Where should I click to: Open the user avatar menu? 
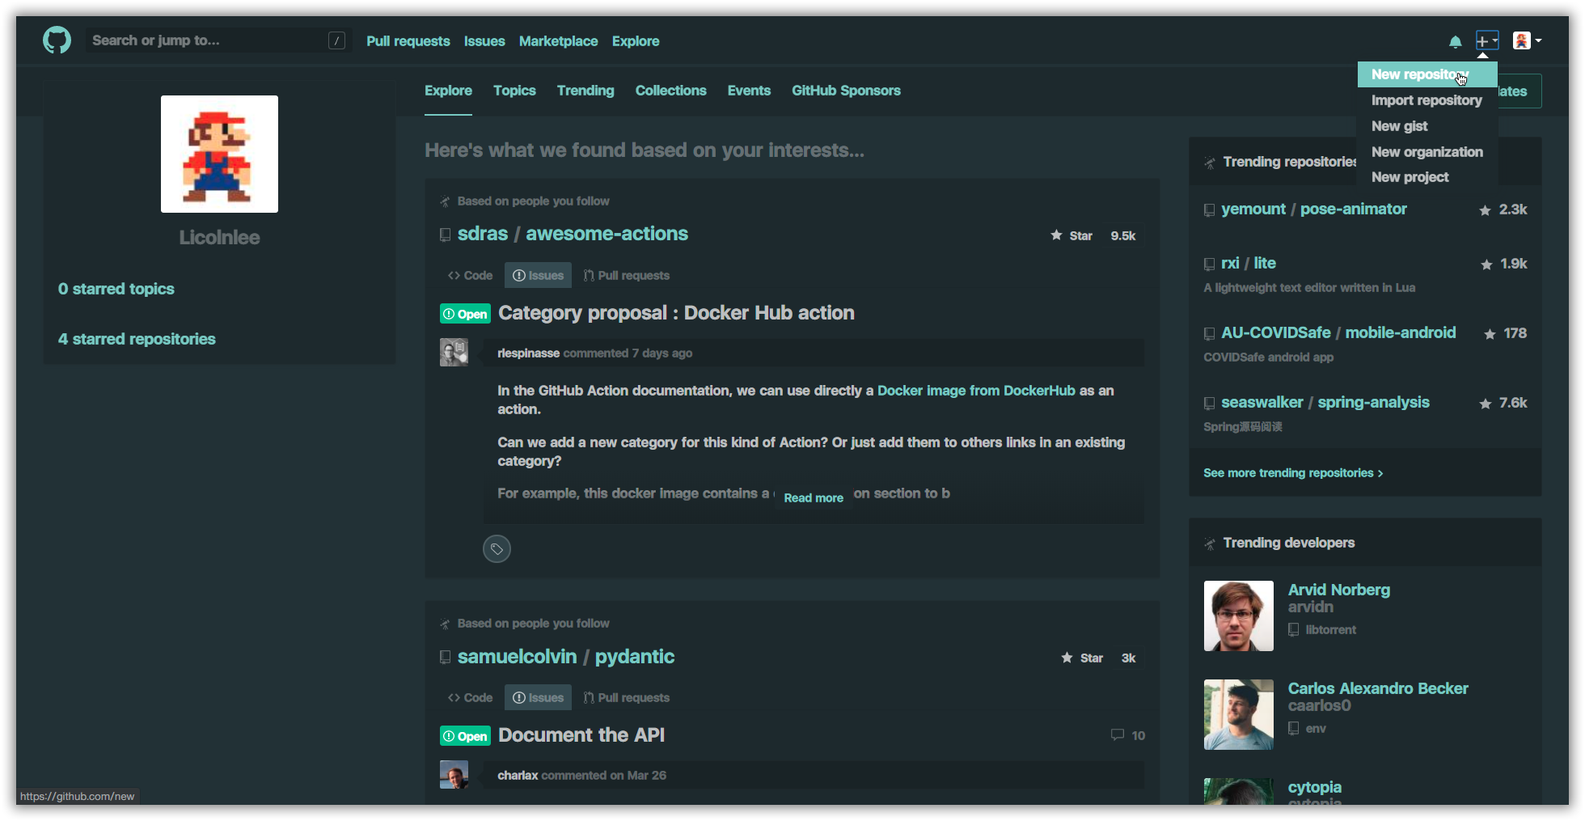click(1527, 40)
